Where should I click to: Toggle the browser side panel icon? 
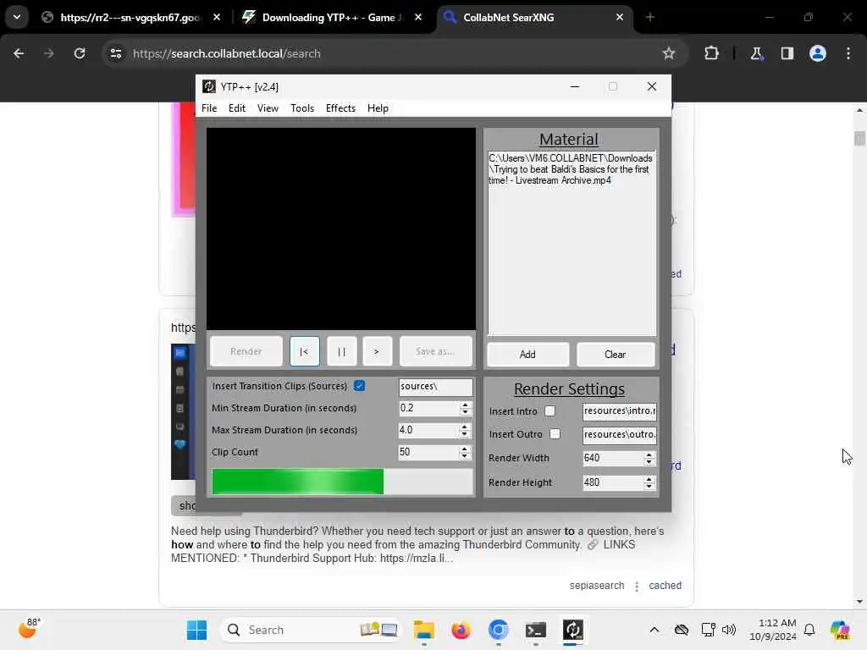(787, 53)
